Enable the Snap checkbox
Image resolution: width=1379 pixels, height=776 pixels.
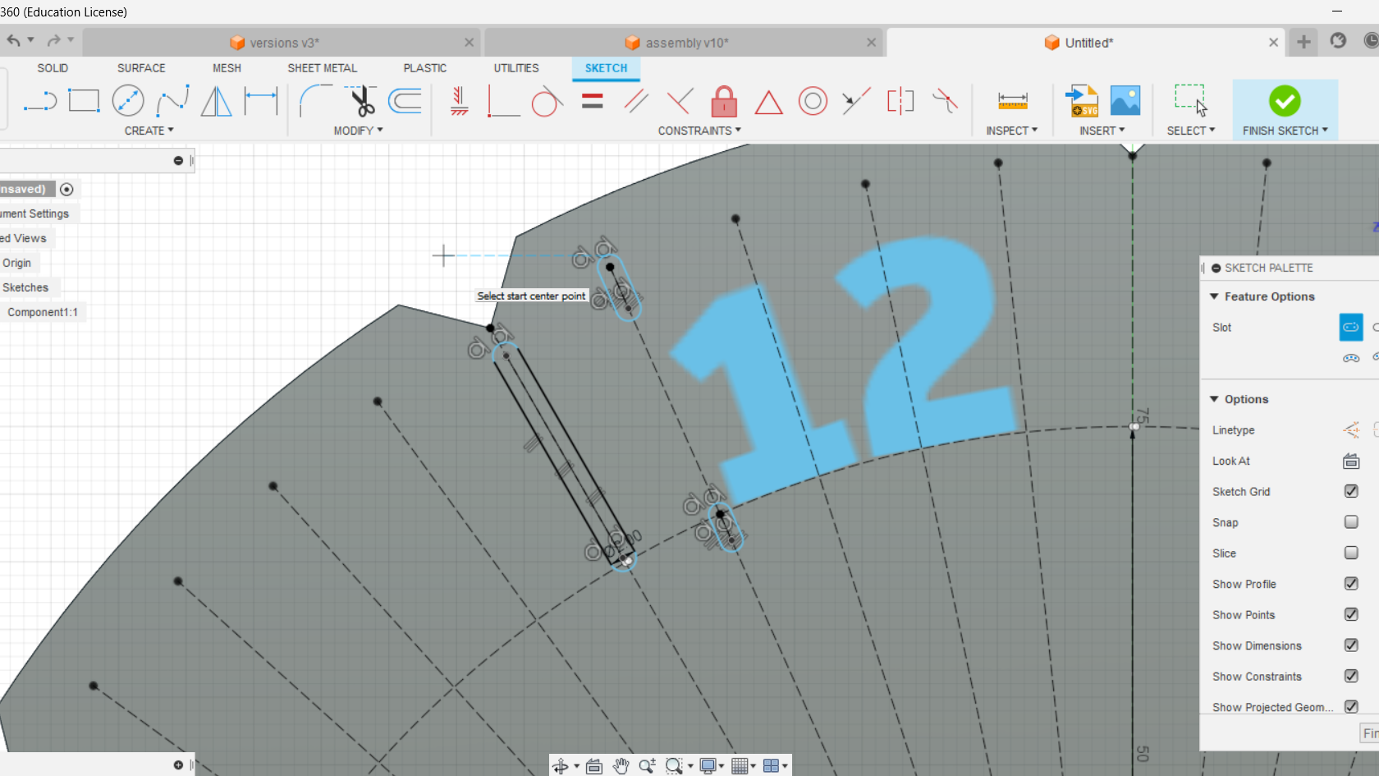[1350, 521]
